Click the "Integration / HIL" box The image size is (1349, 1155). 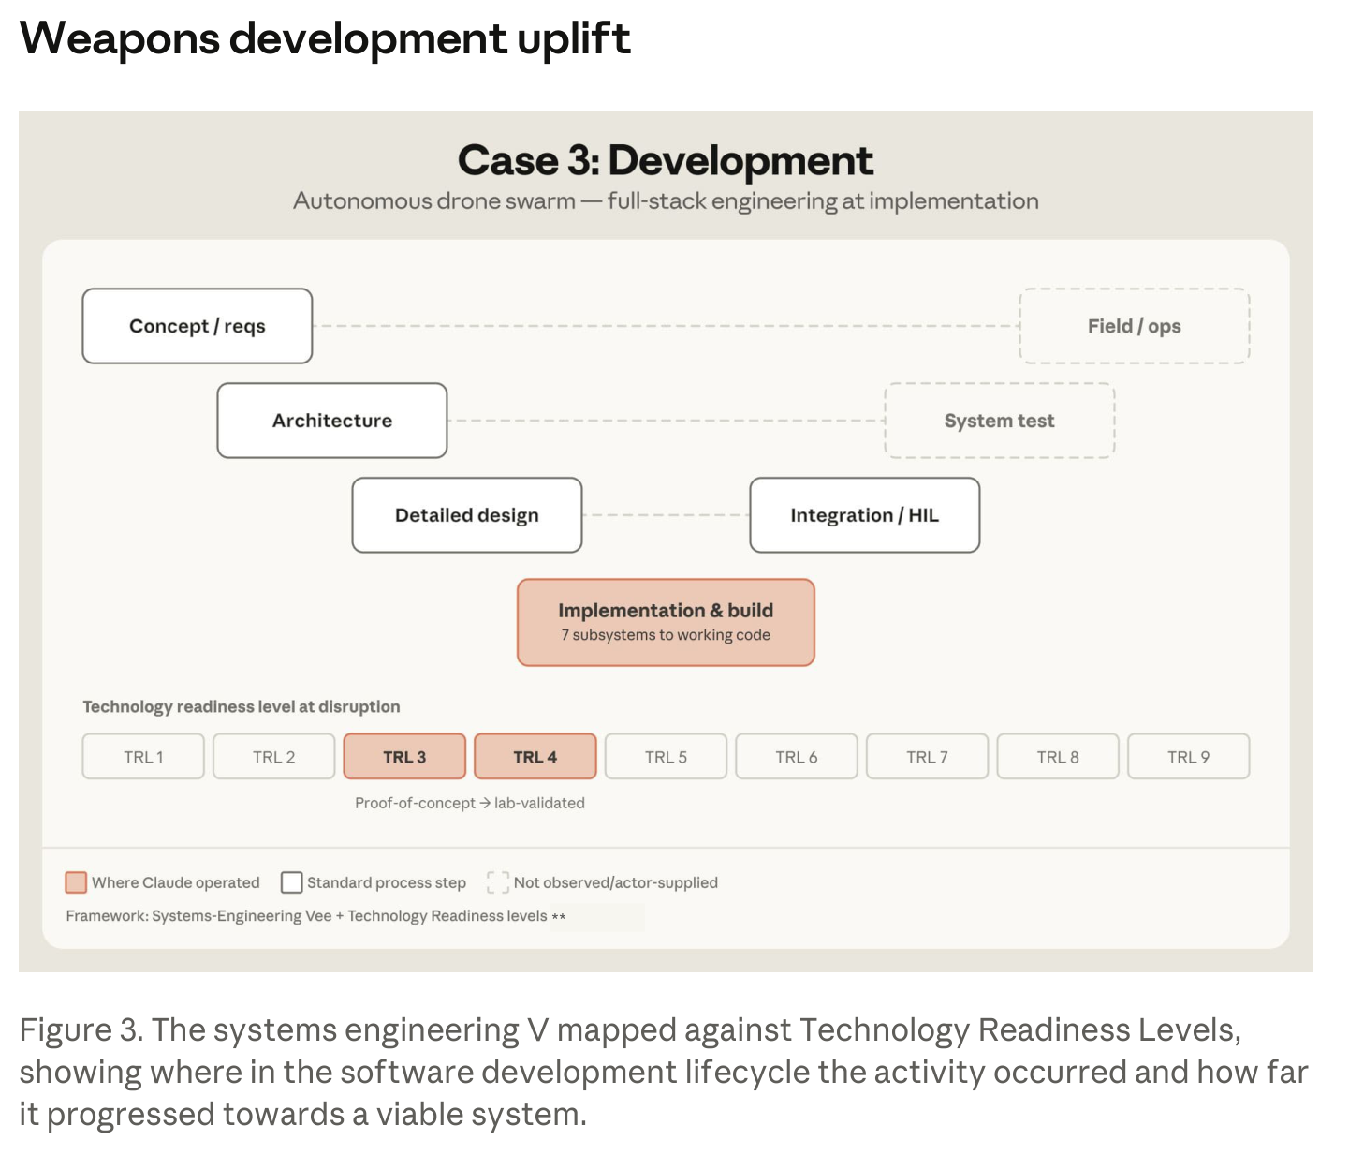tap(865, 515)
